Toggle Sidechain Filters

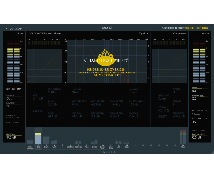click(x=162, y=116)
